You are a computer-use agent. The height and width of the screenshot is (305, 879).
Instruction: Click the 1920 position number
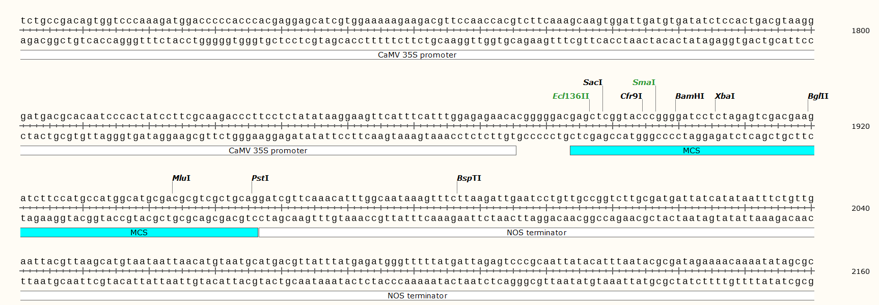tap(860, 126)
